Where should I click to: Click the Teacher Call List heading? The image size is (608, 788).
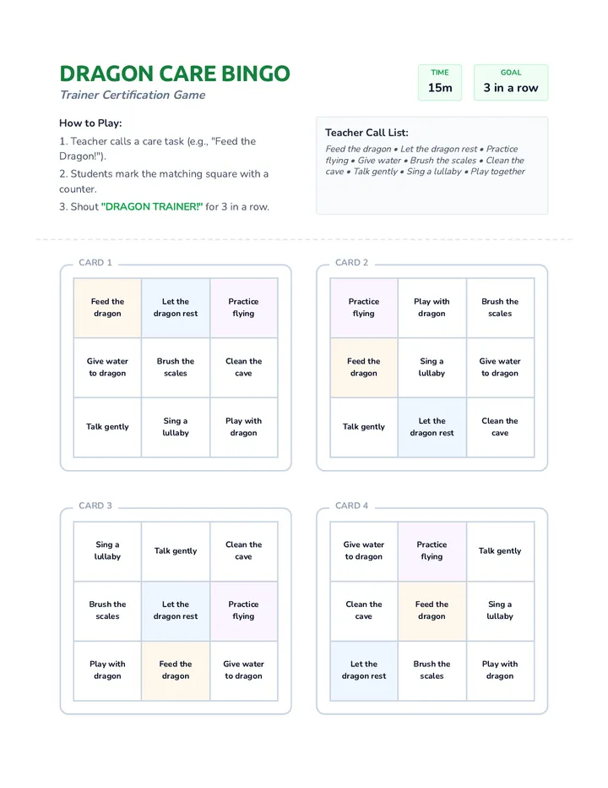(366, 133)
